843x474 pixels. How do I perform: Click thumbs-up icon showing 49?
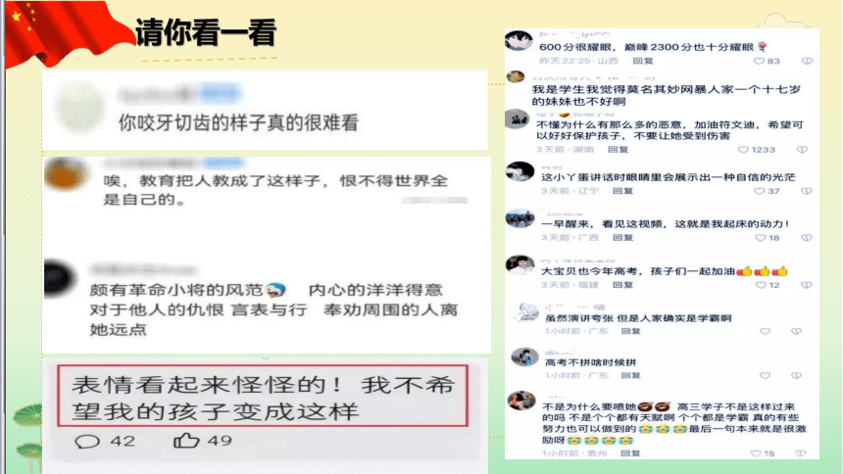(186, 441)
